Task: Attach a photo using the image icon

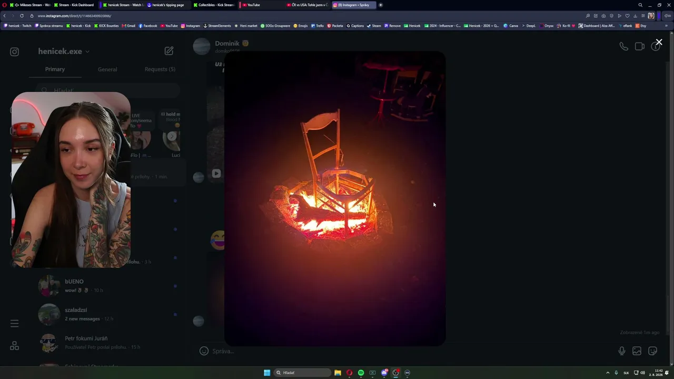Action: pos(637,351)
